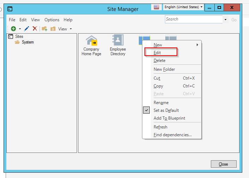The height and width of the screenshot is (178, 249).
Task: Select Find dependencies... in context menu
Action: point(172,135)
